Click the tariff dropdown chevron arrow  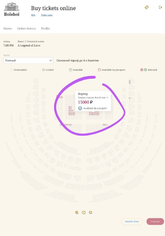[50, 60]
